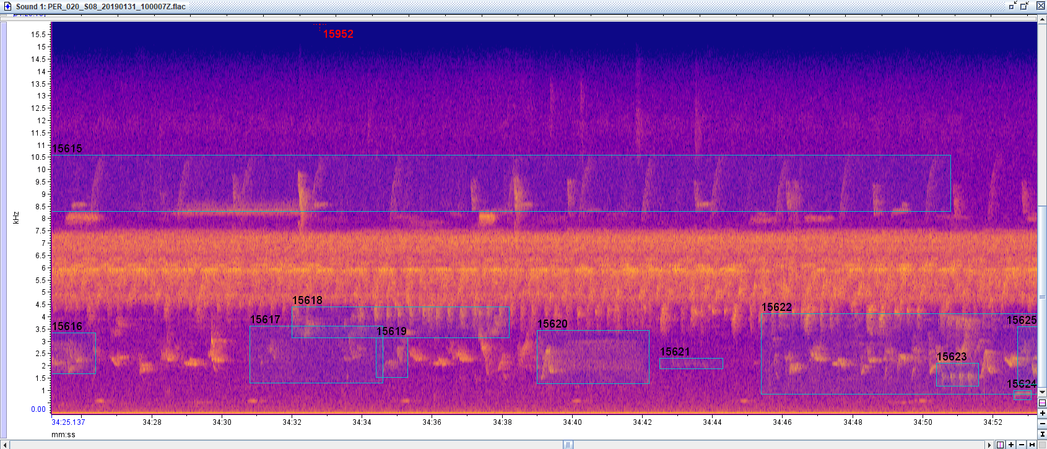The image size is (1047, 449).
Task: Select selection box 15618
Action: click(401, 322)
